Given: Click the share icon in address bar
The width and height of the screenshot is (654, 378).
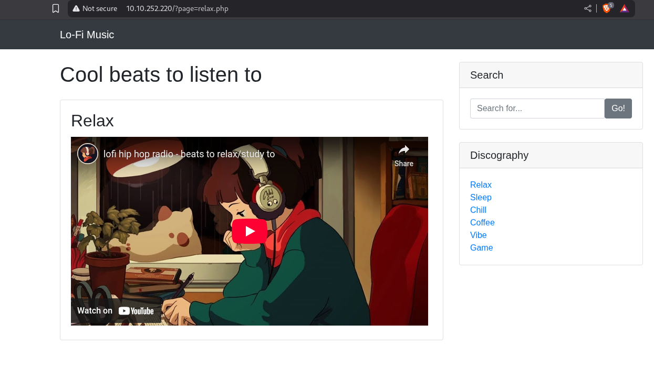Looking at the screenshot, I should tap(588, 8).
